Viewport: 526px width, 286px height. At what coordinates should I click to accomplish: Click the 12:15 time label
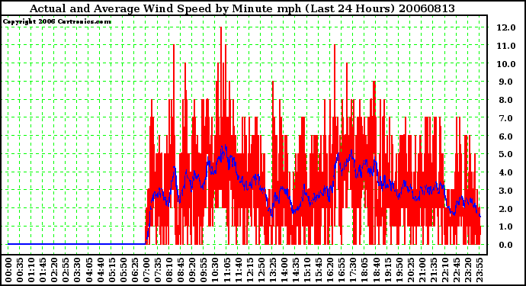coord(249,270)
